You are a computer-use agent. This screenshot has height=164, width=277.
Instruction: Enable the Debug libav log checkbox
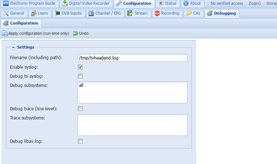pos(80,141)
